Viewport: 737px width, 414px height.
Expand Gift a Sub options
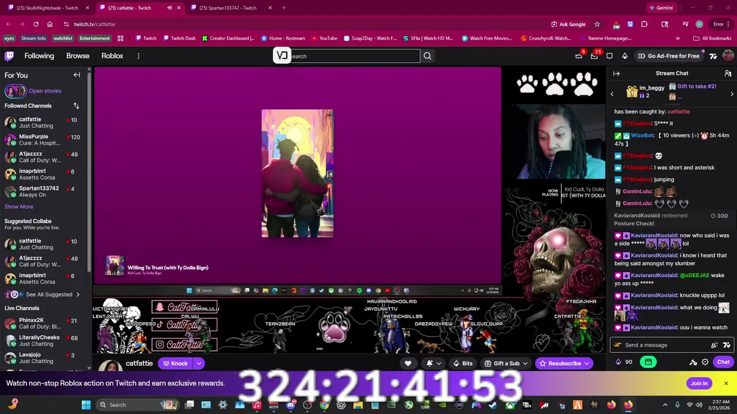pos(525,363)
